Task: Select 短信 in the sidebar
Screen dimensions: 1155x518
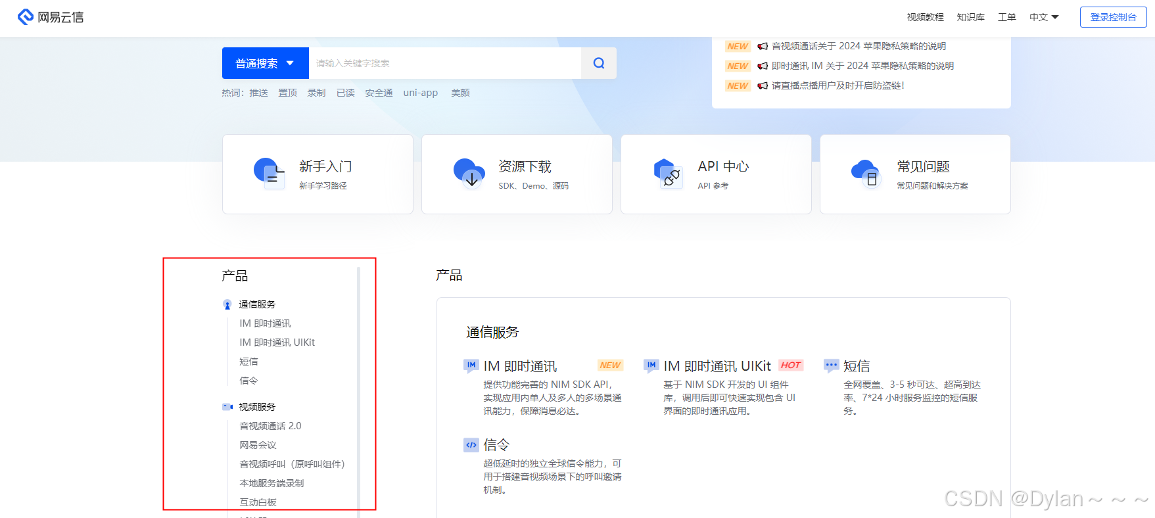Action: pos(248,362)
